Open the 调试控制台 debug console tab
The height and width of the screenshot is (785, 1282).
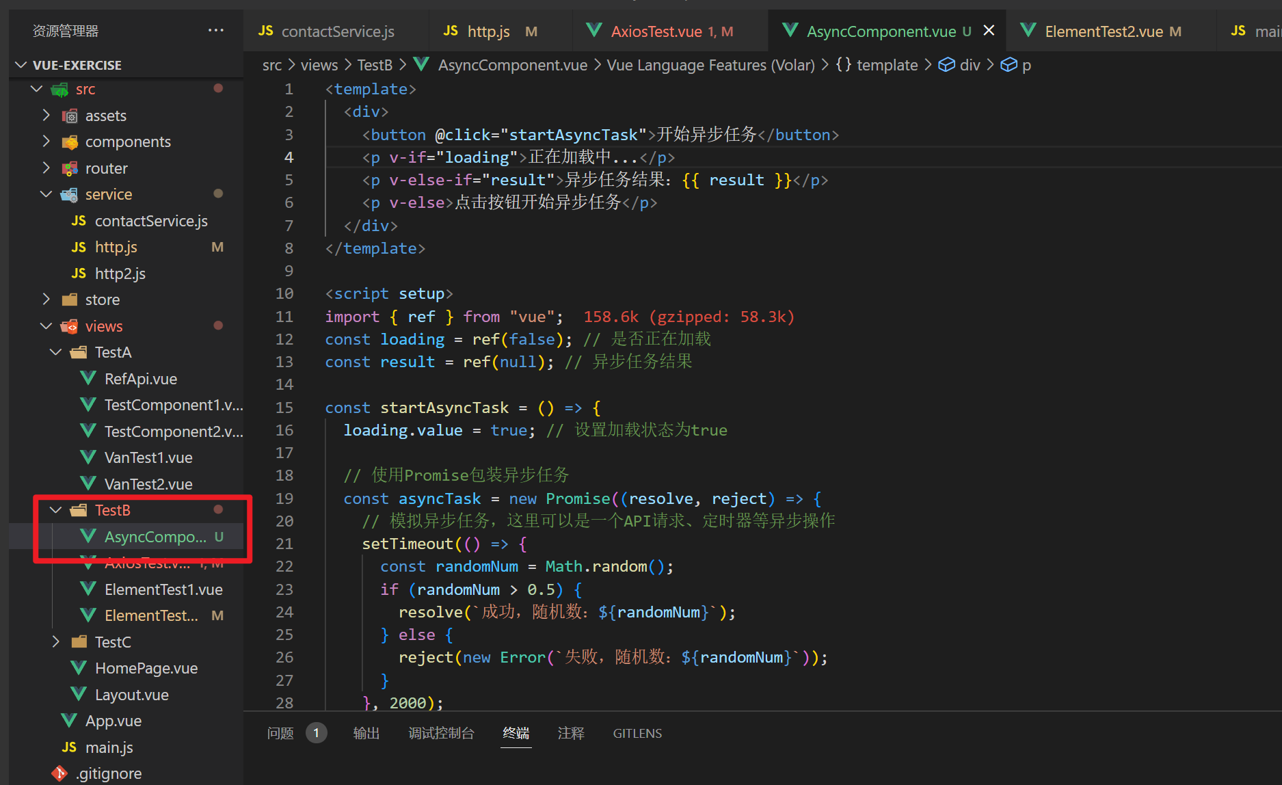pos(441,733)
